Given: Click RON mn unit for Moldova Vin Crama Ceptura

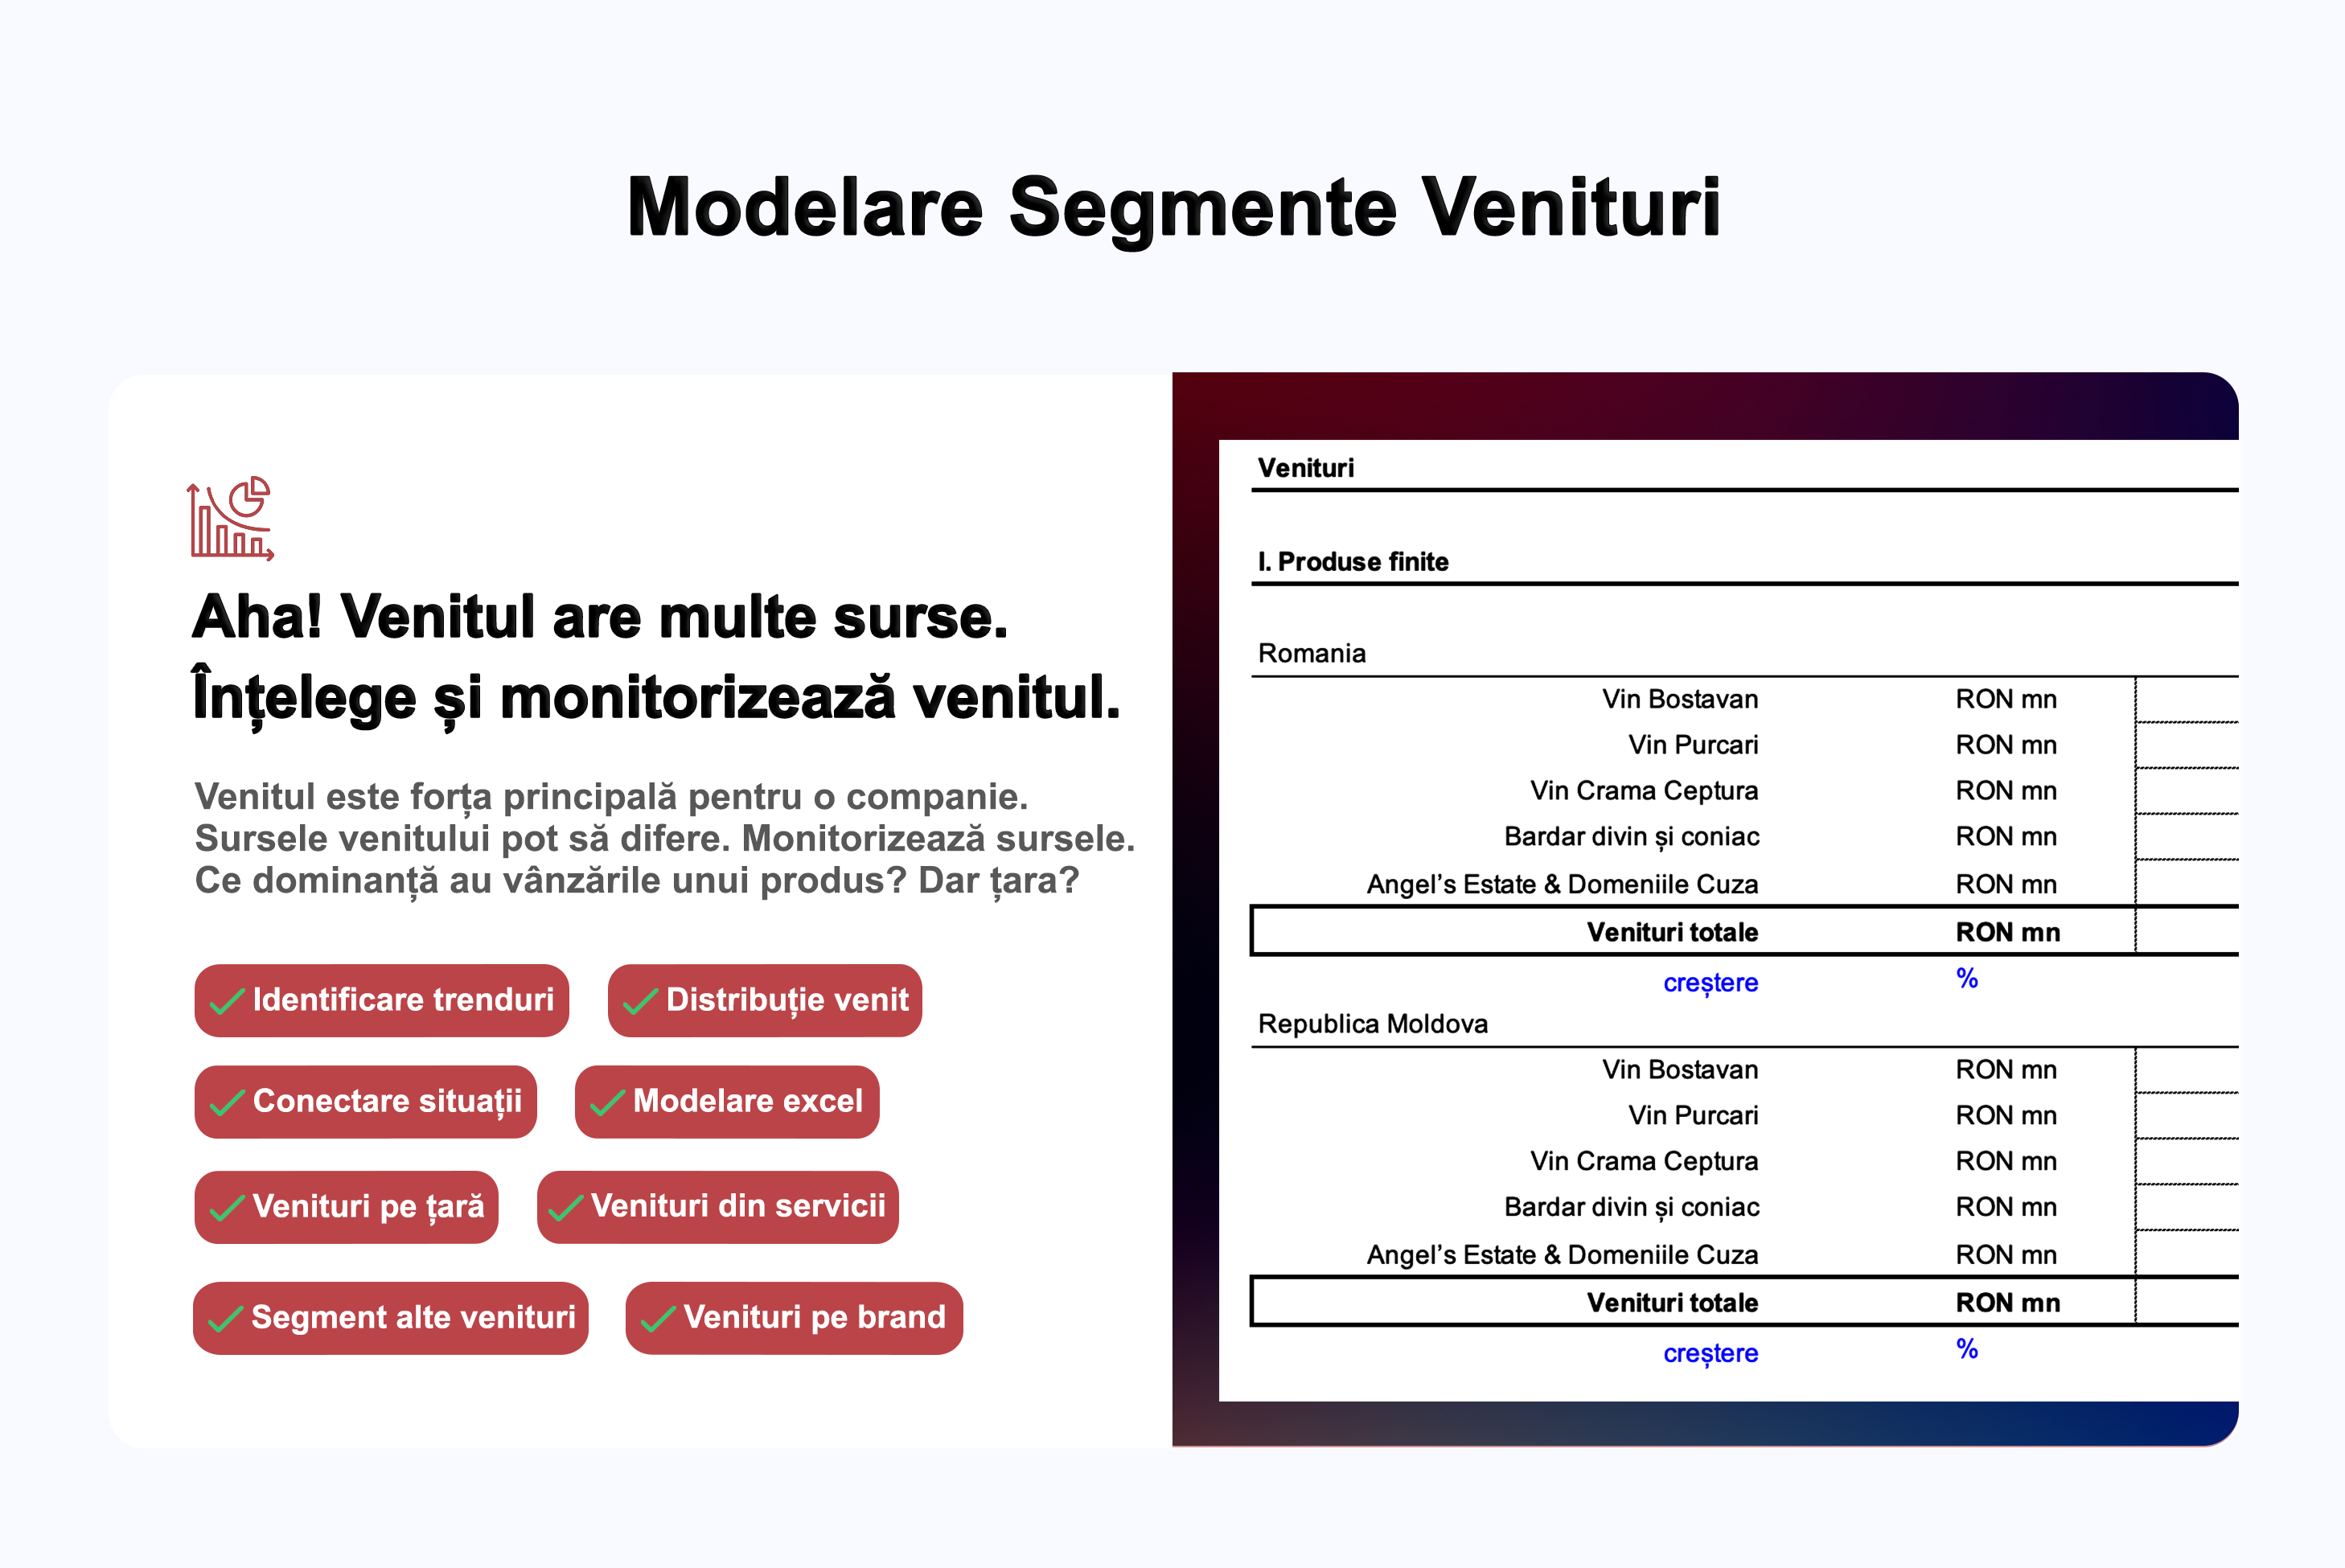Looking at the screenshot, I should coord(2006,1162).
